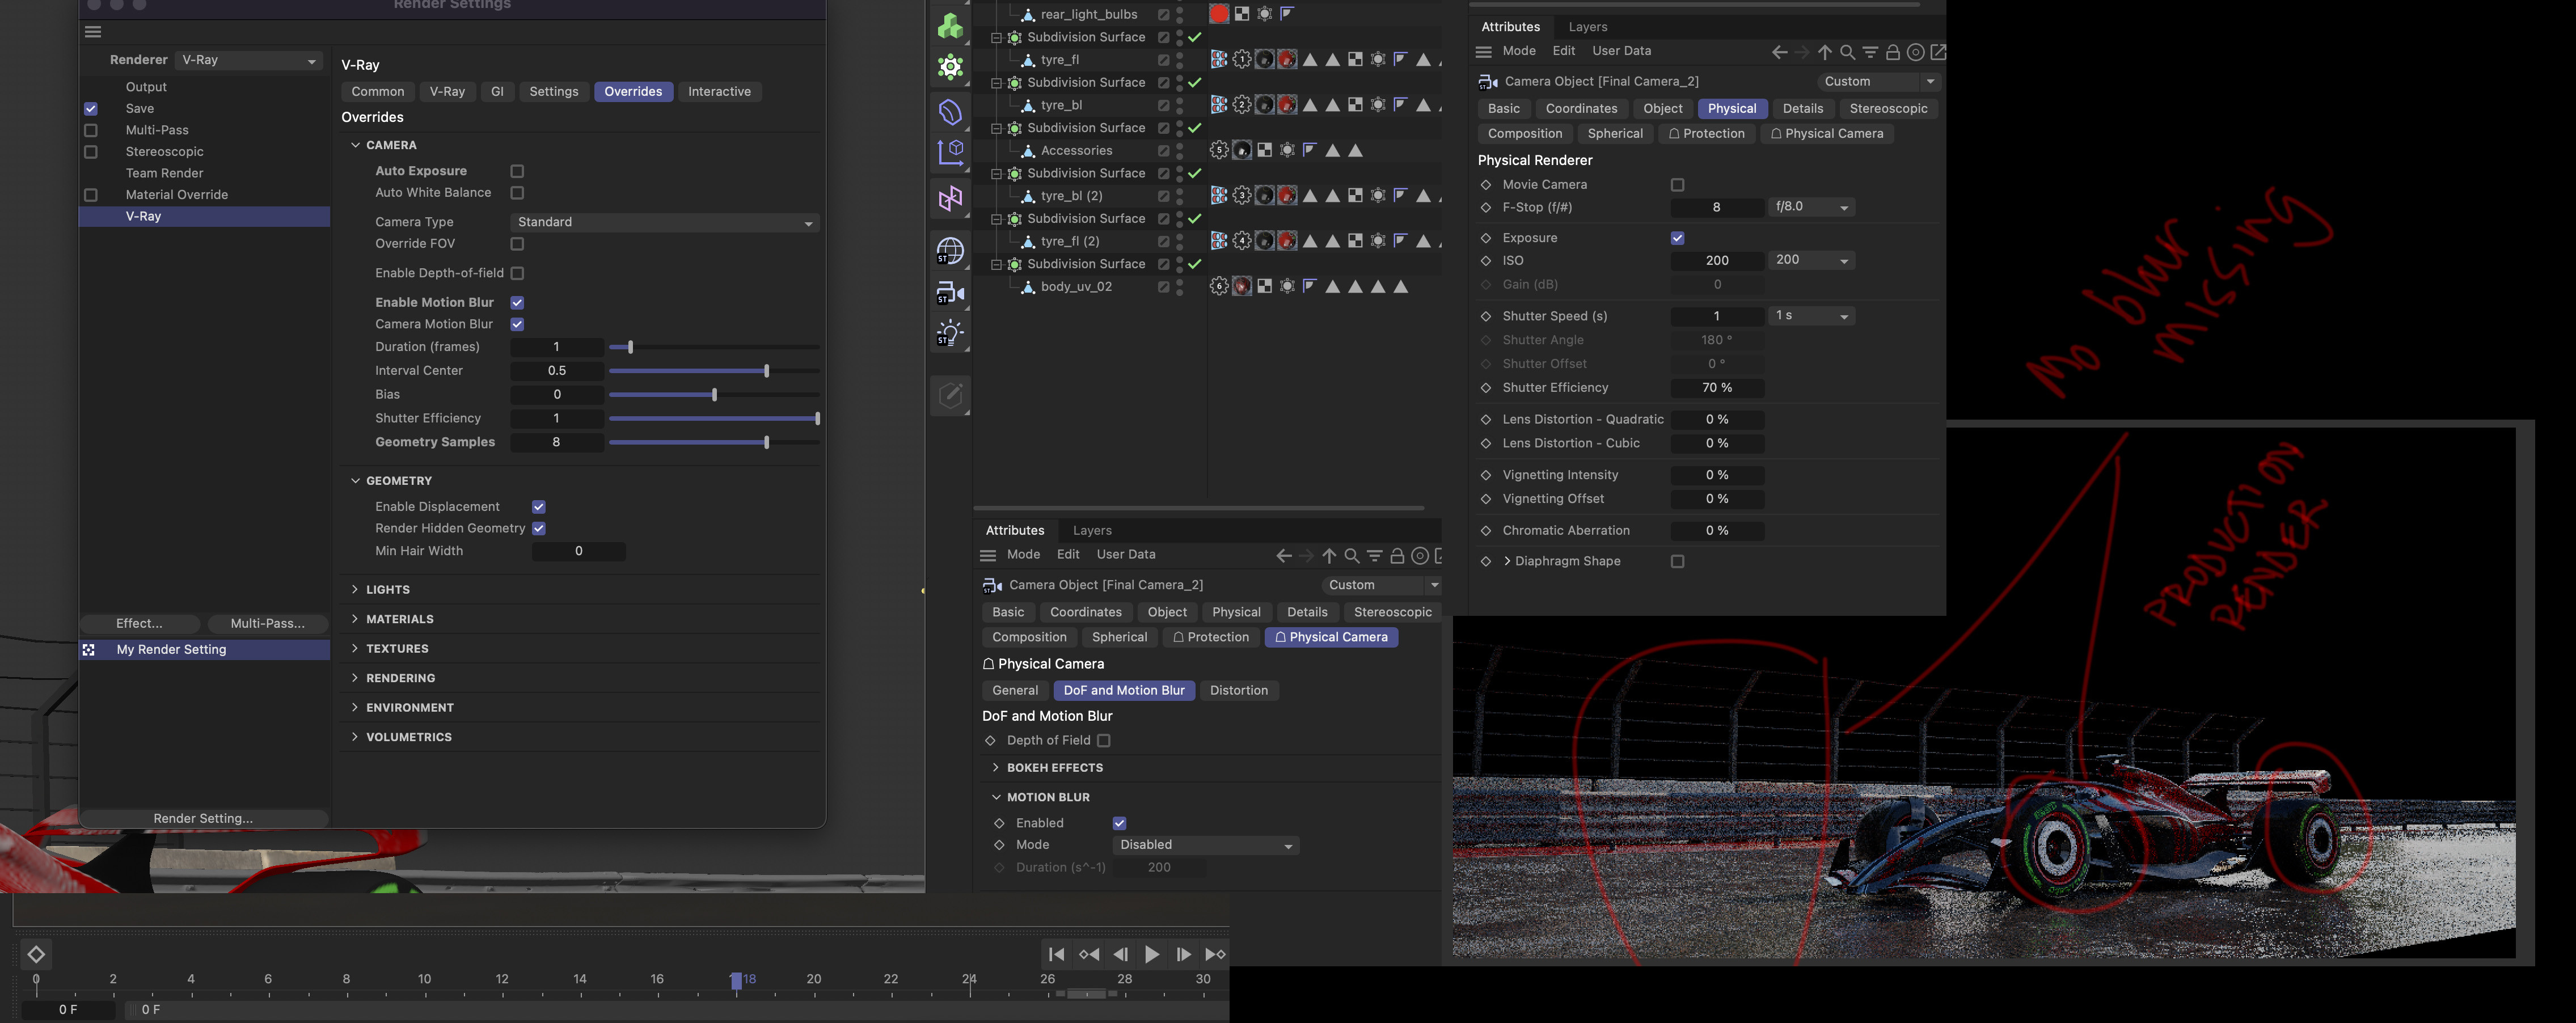
Task: Click the gear-flower generator icon in sidebar
Action: 949,68
